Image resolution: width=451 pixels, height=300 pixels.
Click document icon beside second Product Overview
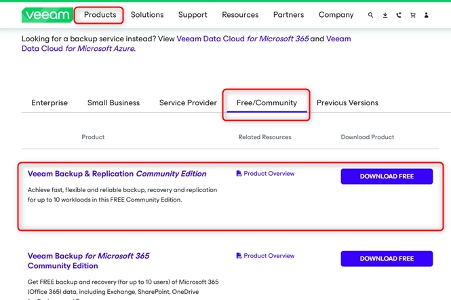(x=239, y=256)
